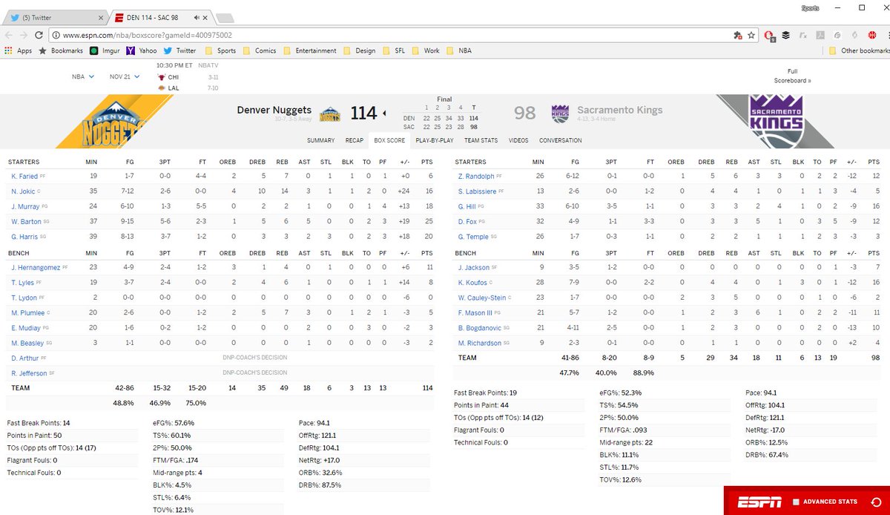Expand the Other bookmarks folder
Image resolution: width=890 pixels, height=515 pixels.
pyautogui.click(x=859, y=51)
